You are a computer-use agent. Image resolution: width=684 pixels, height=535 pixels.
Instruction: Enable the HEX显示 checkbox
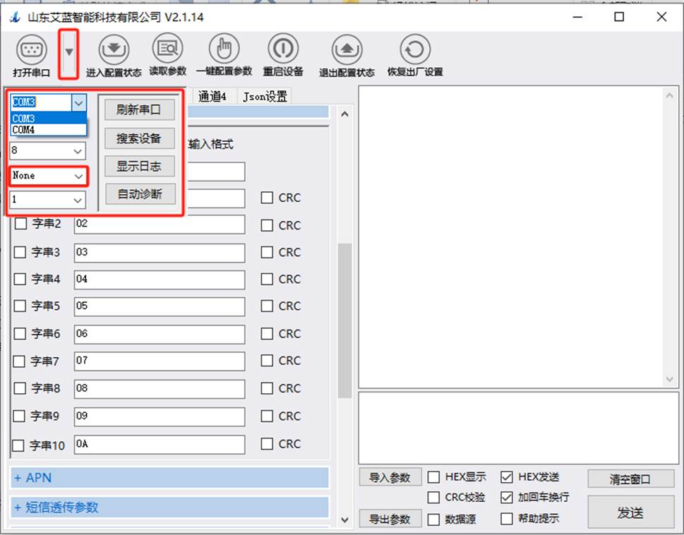point(434,478)
